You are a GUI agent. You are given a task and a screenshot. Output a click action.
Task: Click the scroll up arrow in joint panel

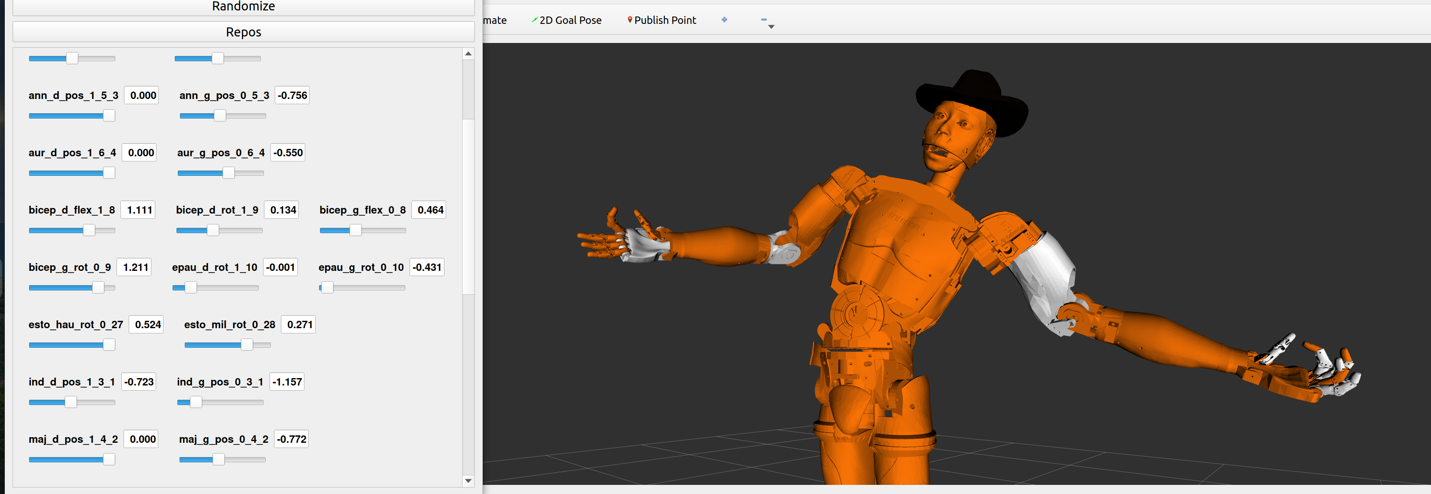pyautogui.click(x=468, y=54)
